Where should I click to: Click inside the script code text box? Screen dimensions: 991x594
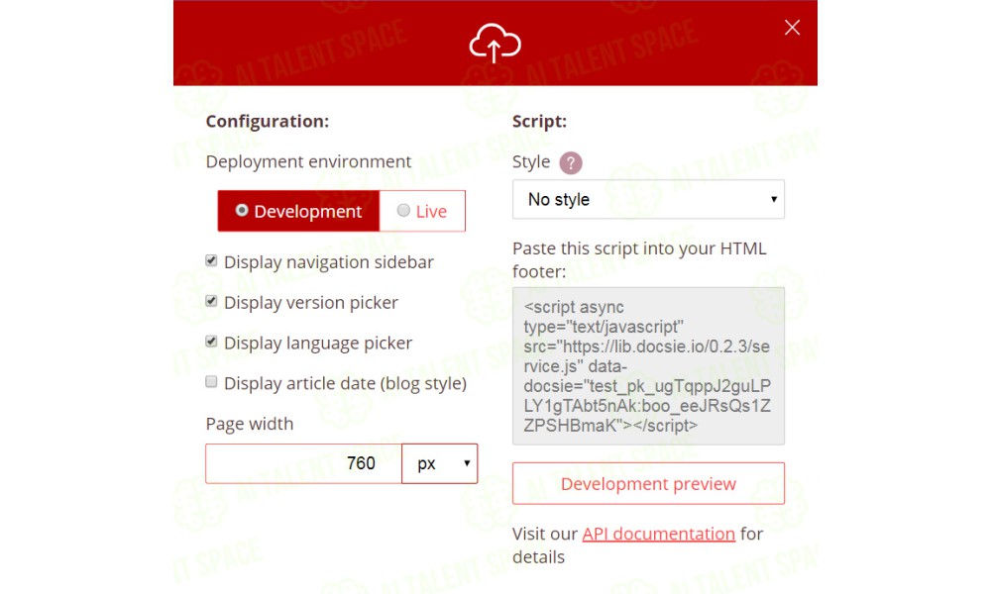coord(648,366)
